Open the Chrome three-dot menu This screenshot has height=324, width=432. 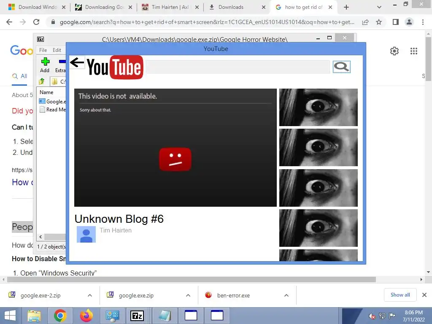pyautogui.click(x=423, y=22)
